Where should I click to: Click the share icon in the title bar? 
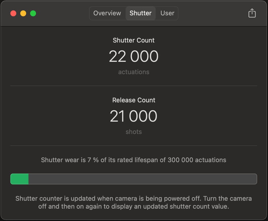[x=252, y=13]
